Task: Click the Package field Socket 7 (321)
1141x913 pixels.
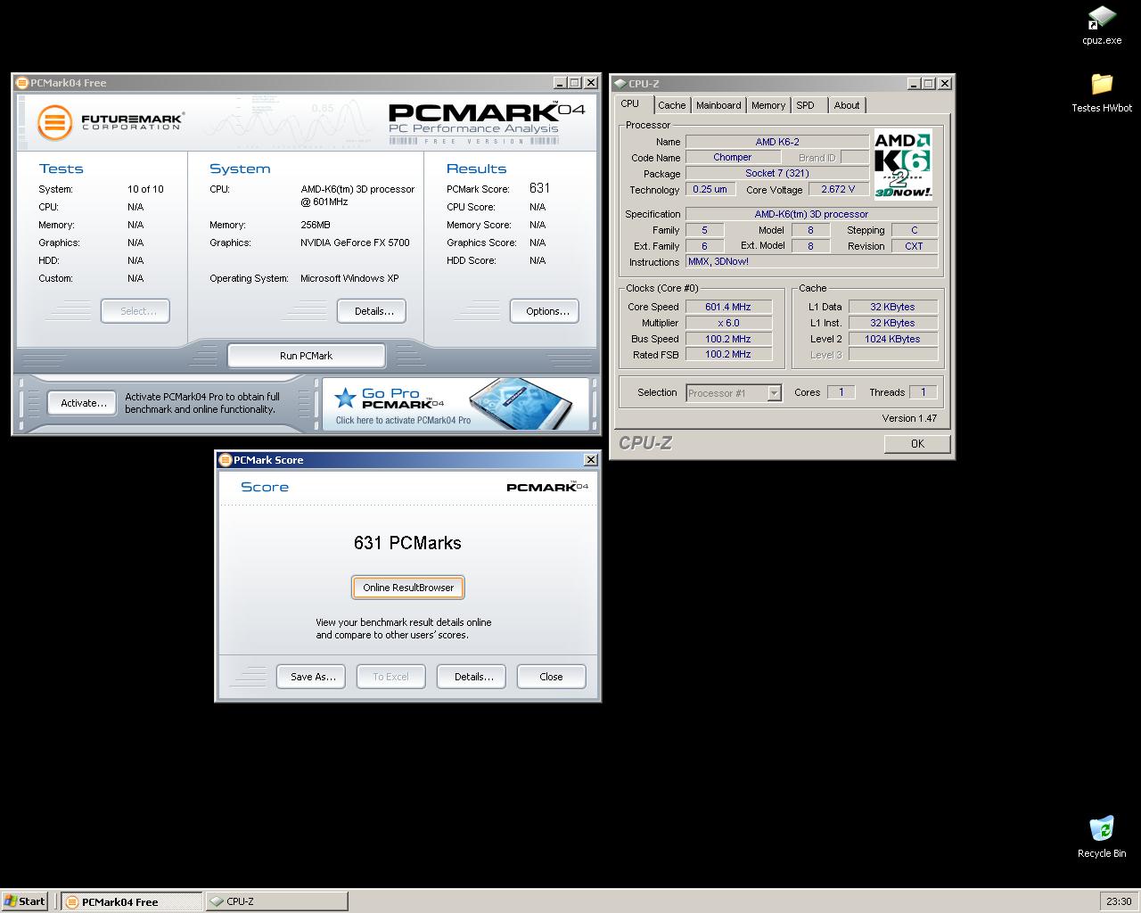Action: pyautogui.click(x=777, y=174)
